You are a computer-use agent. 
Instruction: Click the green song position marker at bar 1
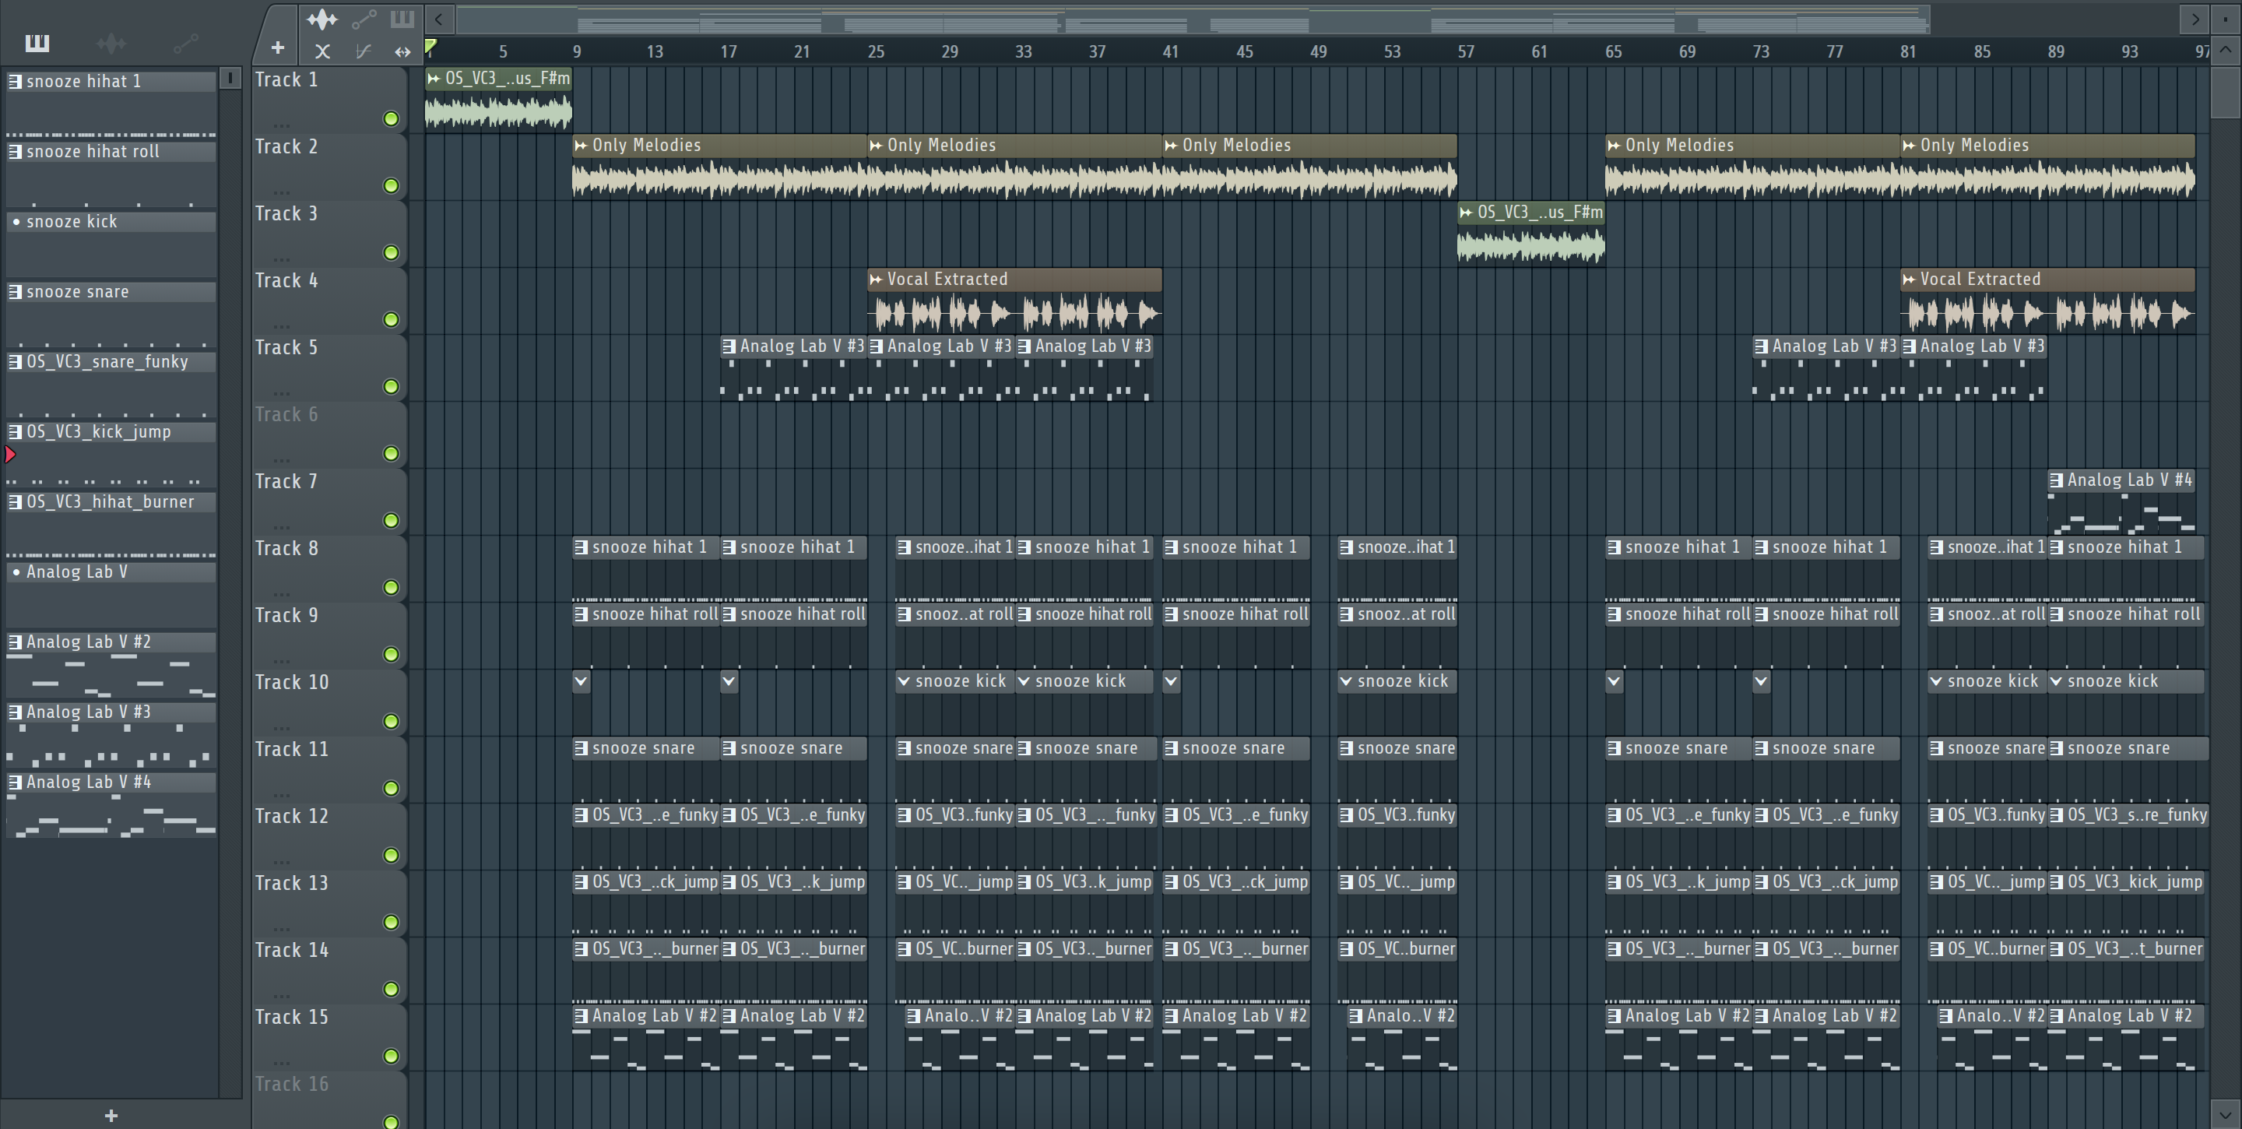tap(430, 47)
